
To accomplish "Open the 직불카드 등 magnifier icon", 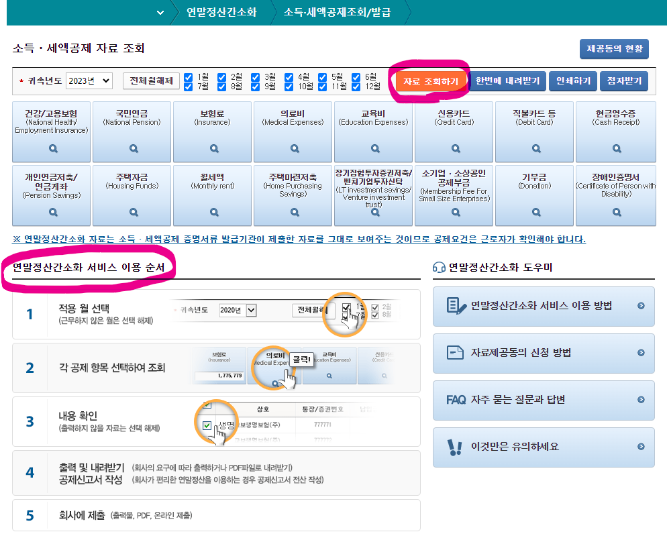I will pos(536,148).
